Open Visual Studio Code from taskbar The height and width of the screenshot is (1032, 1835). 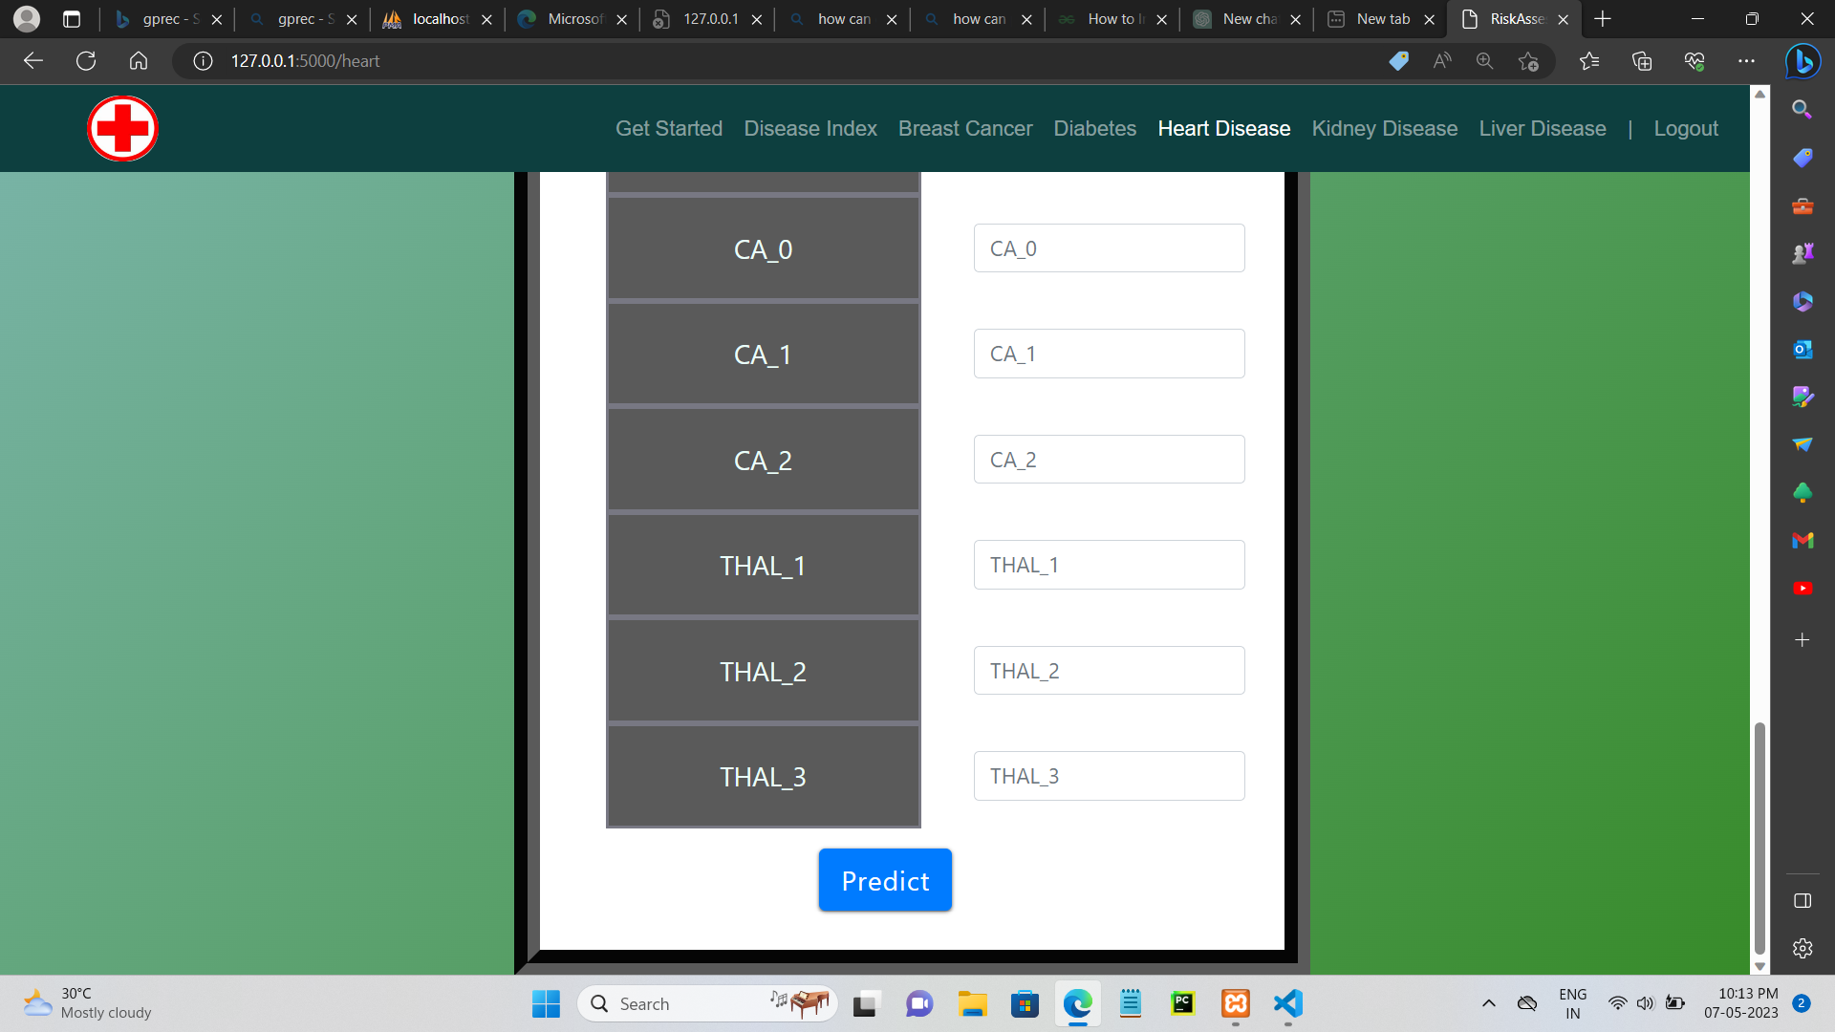1288,1003
